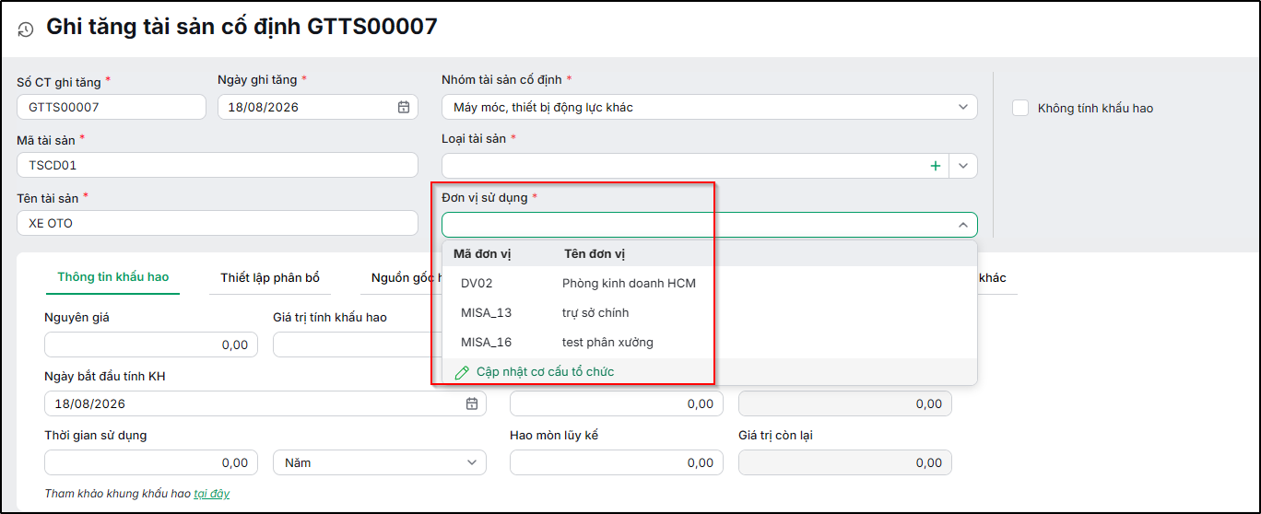Click the Mã đơn vị column header

pos(482,253)
